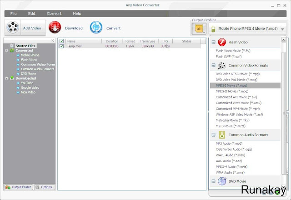Image resolution: width=291 pixels, height=200 pixels.
Task: Open the Convert menu
Action: [54, 14]
